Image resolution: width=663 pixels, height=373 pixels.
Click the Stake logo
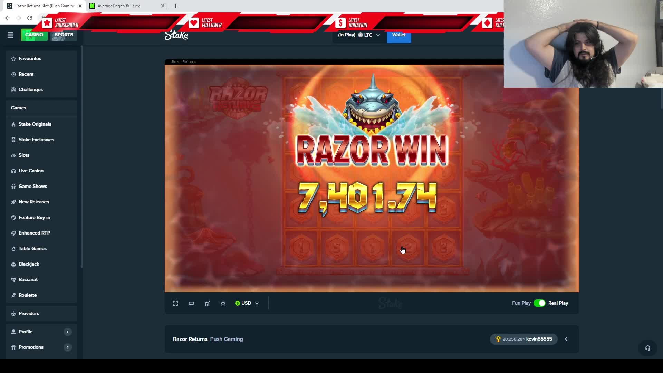coord(176,35)
